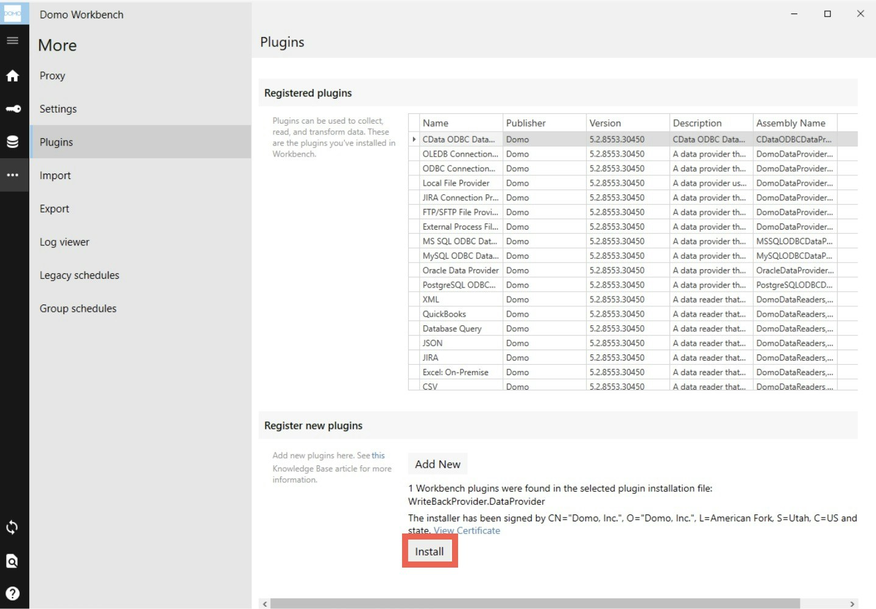This screenshot has height=609, width=876.
Task: Click the horizontal scrollbar right arrow
Action: click(x=852, y=604)
